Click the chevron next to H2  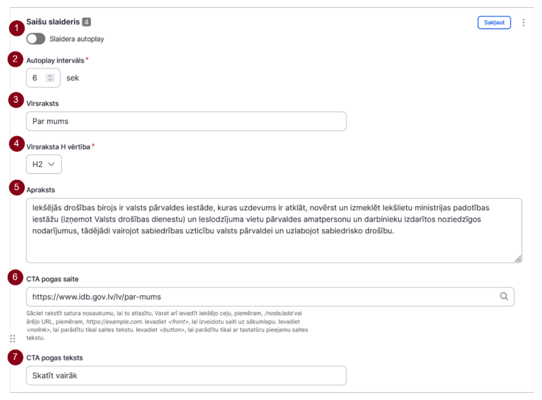51,164
